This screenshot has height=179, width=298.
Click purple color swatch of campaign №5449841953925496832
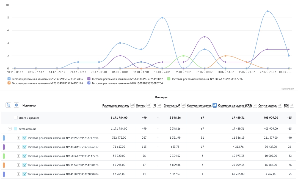pyautogui.click(x=4, y=147)
